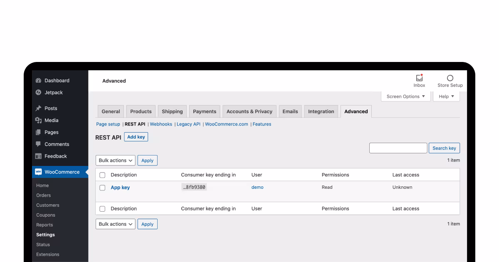Screen dimensions: 499x262
Task: Open the Webhooks section link
Action: 161,124
